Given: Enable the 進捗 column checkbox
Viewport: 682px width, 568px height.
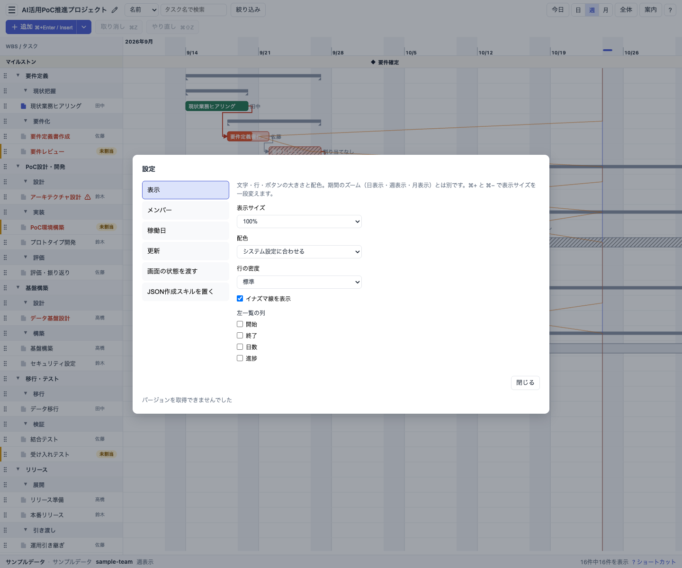Looking at the screenshot, I should [240, 358].
